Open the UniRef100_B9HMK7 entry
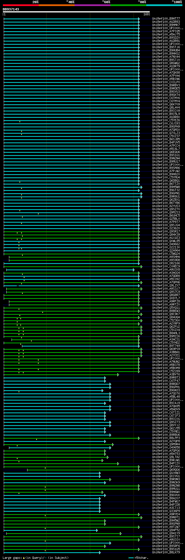 coord(166,25)
